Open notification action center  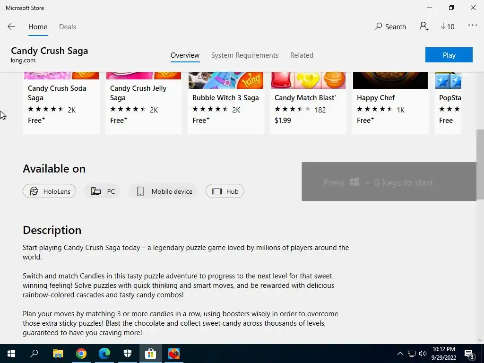click(x=469, y=354)
